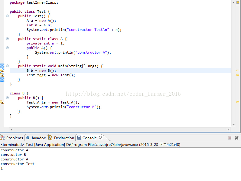Click overview ruler marker for 'Test test' warning
This screenshot has height=181, width=241.
(238, 75)
